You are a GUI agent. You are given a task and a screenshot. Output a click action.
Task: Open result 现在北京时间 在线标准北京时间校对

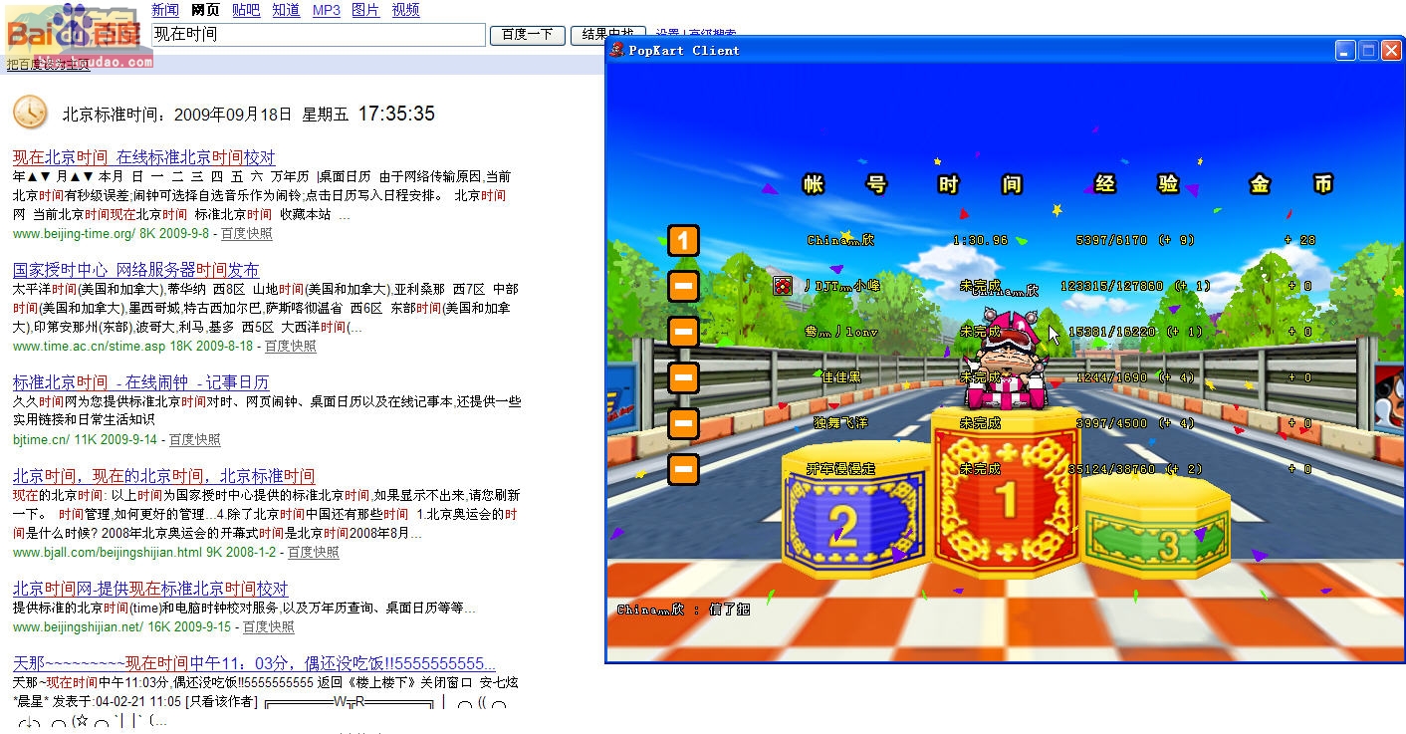click(x=144, y=157)
